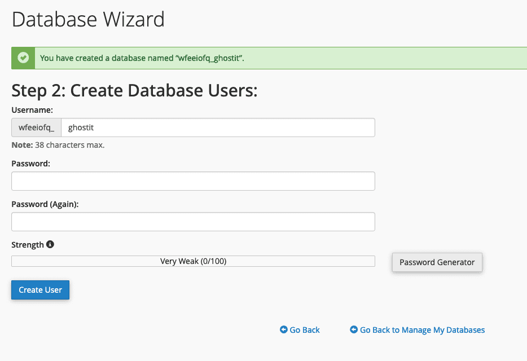
Task: Open Go Back to Manage My Databases
Action: coord(422,330)
